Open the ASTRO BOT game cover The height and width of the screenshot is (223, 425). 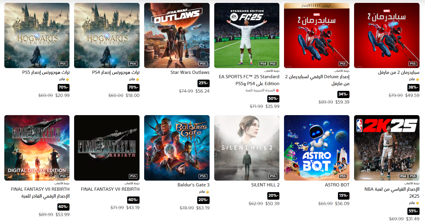pyautogui.click(x=317, y=148)
